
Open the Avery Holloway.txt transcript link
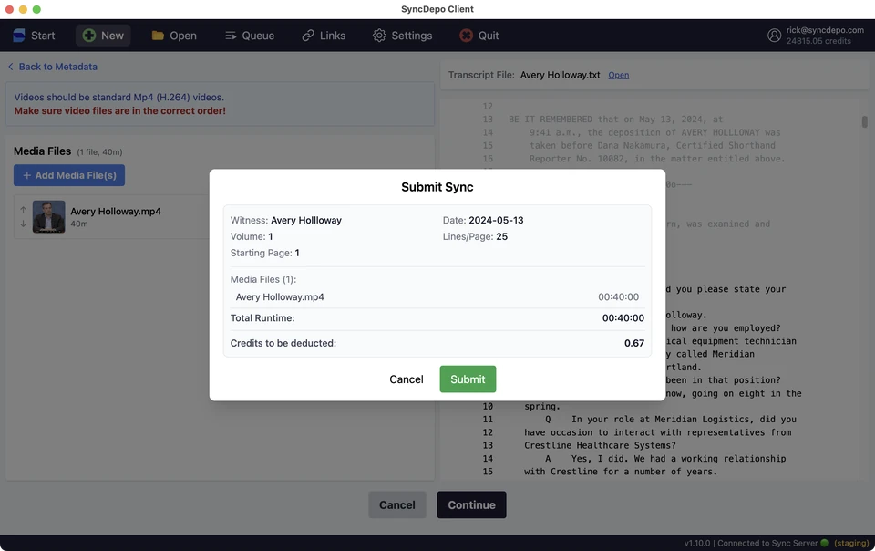click(x=618, y=75)
